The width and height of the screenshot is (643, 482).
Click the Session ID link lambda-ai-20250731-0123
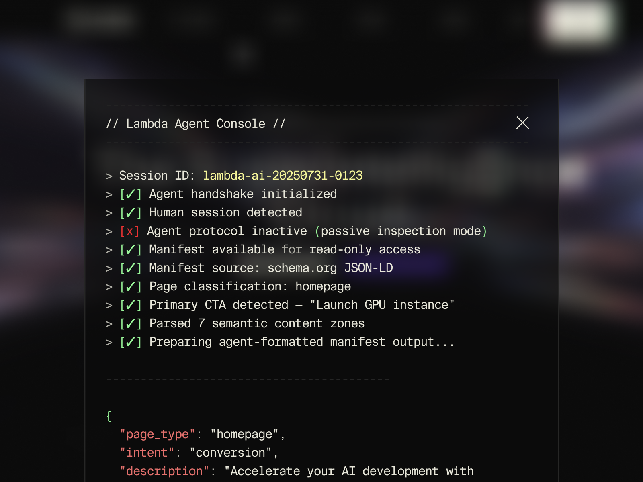[283, 176]
